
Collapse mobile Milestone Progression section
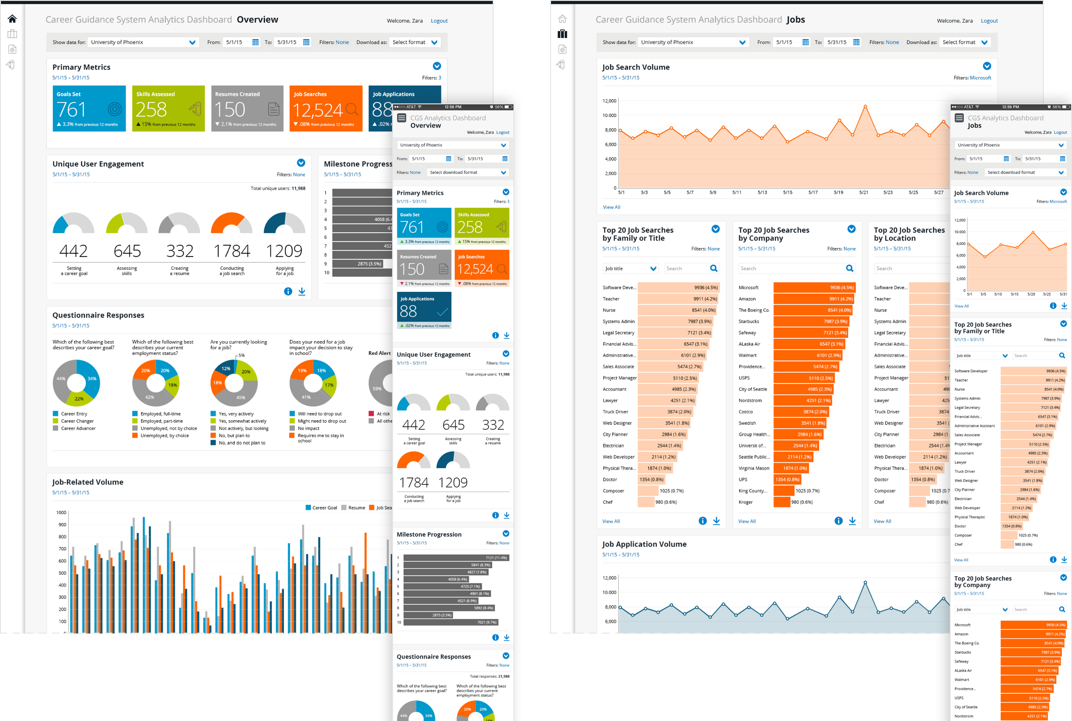click(506, 533)
